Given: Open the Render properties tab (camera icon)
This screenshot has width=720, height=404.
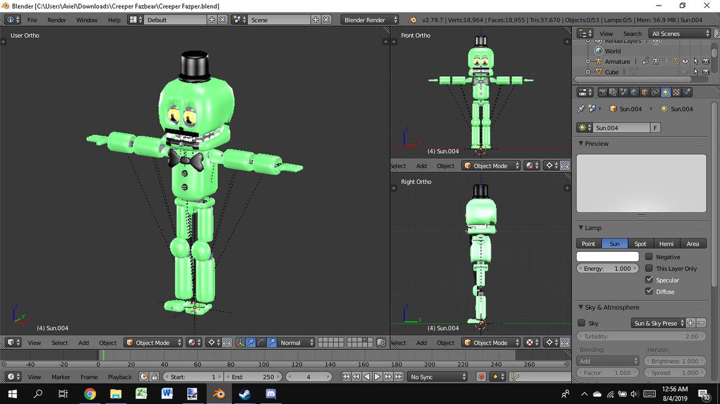Looking at the screenshot, I should click(x=604, y=92).
